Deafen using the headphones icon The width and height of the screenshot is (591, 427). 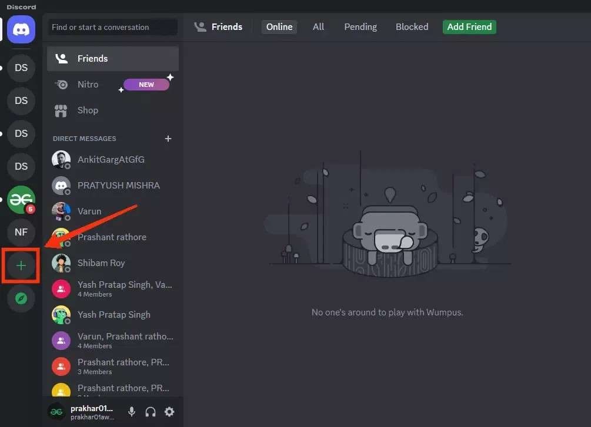pos(151,412)
